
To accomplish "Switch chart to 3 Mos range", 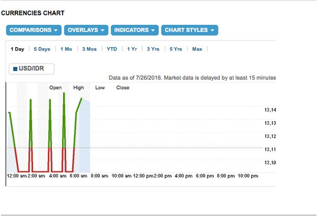I will [x=89, y=49].
